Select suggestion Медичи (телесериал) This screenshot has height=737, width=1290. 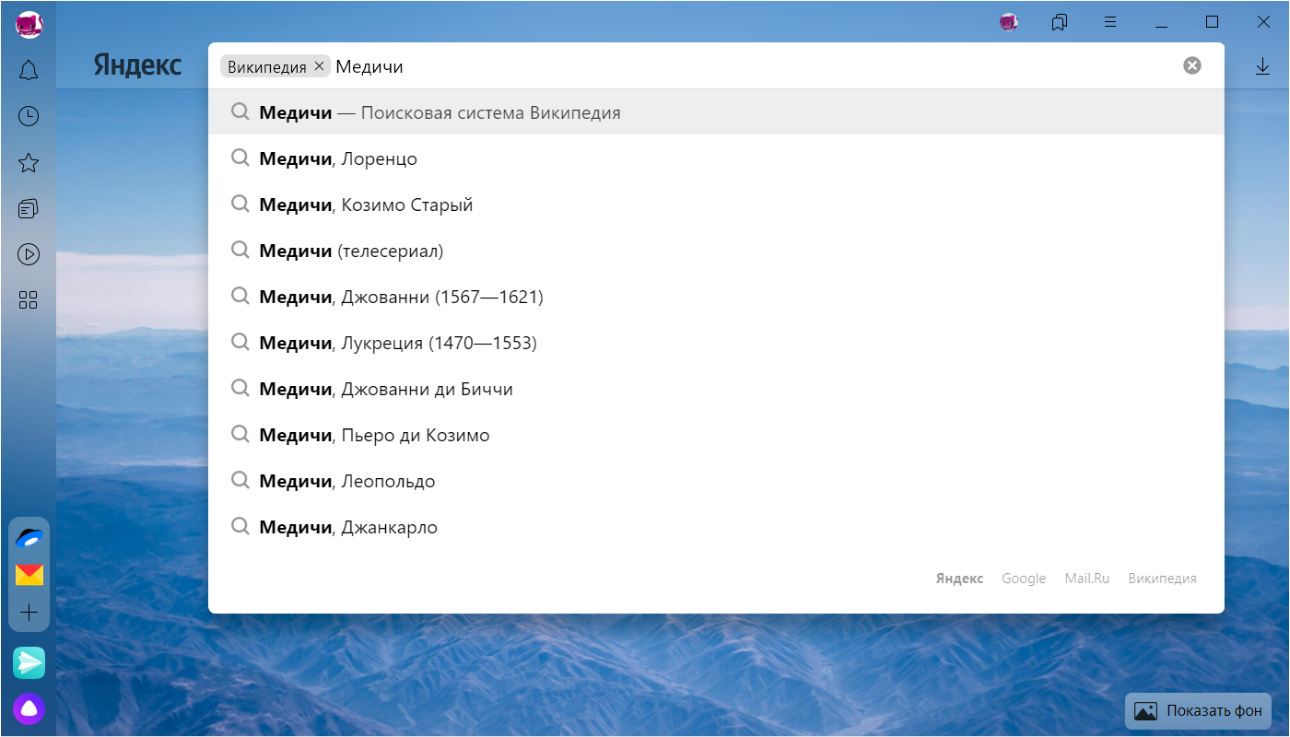click(716, 251)
